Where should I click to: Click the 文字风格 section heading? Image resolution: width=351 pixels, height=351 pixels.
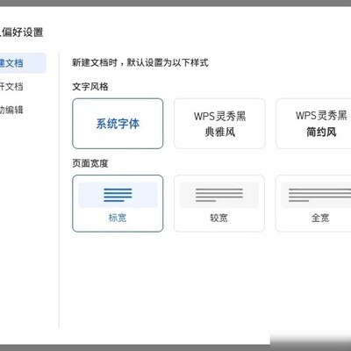[x=90, y=87]
